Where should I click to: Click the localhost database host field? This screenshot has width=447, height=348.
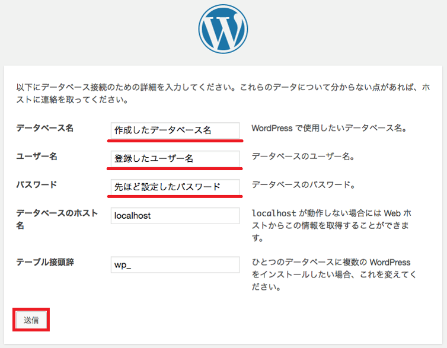(175, 216)
